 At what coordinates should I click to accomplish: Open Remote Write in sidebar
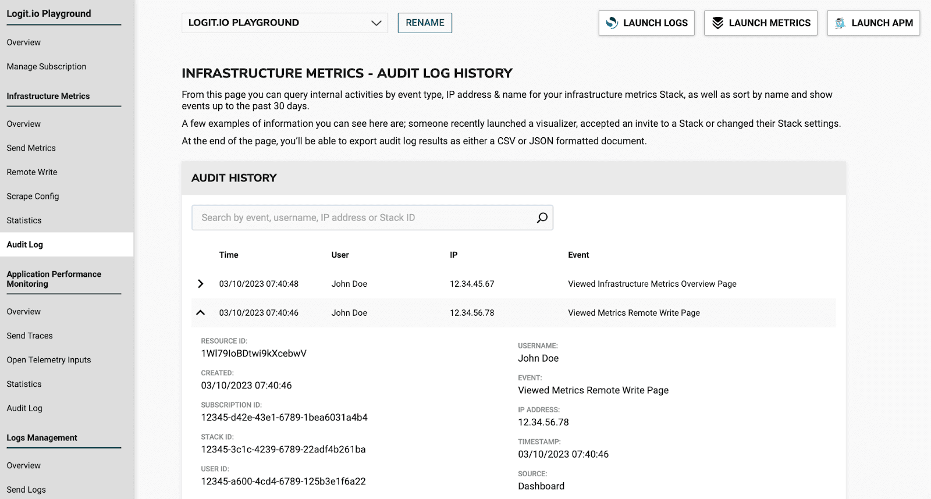click(32, 172)
